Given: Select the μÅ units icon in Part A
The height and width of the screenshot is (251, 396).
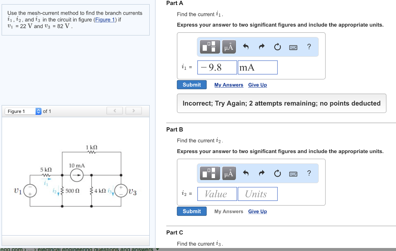Looking at the screenshot, I should [x=229, y=47].
